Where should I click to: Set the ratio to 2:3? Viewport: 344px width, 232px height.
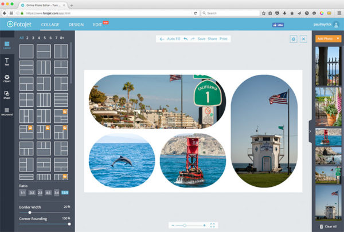click(x=40, y=193)
